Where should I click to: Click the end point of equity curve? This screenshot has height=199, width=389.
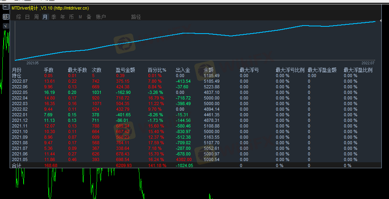(375, 21)
